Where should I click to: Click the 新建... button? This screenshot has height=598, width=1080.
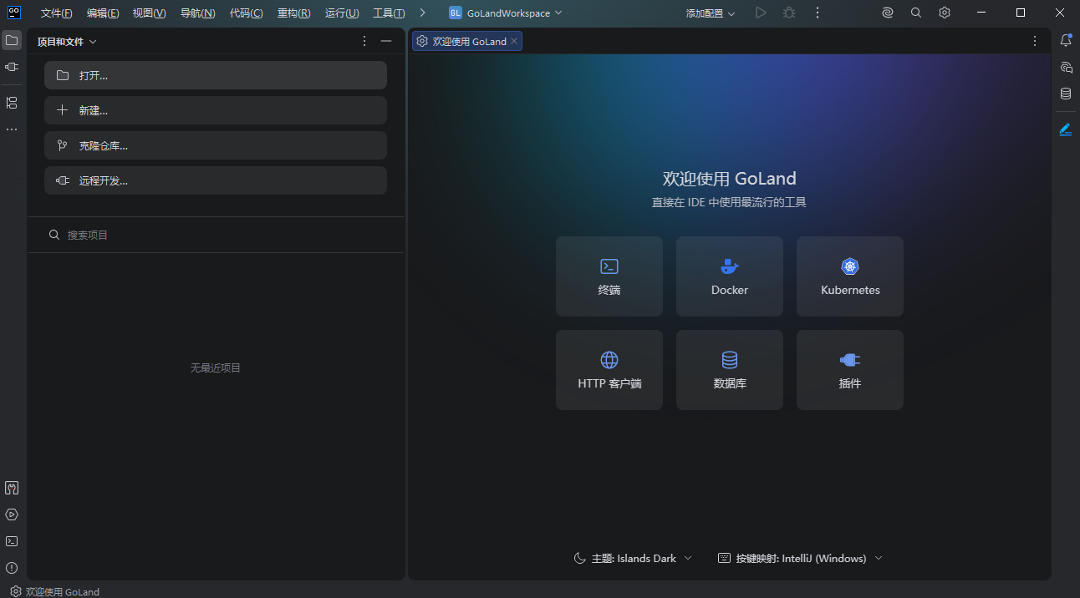pyautogui.click(x=216, y=110)
